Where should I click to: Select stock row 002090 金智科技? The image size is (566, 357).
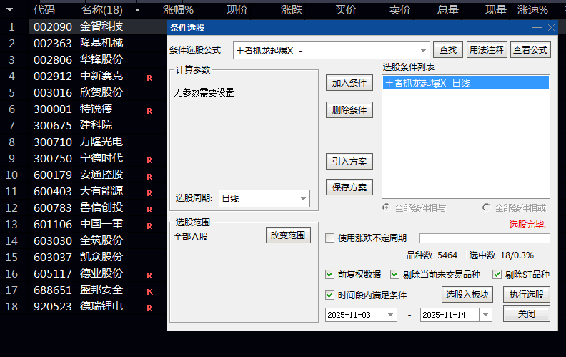tap(83, 26)
